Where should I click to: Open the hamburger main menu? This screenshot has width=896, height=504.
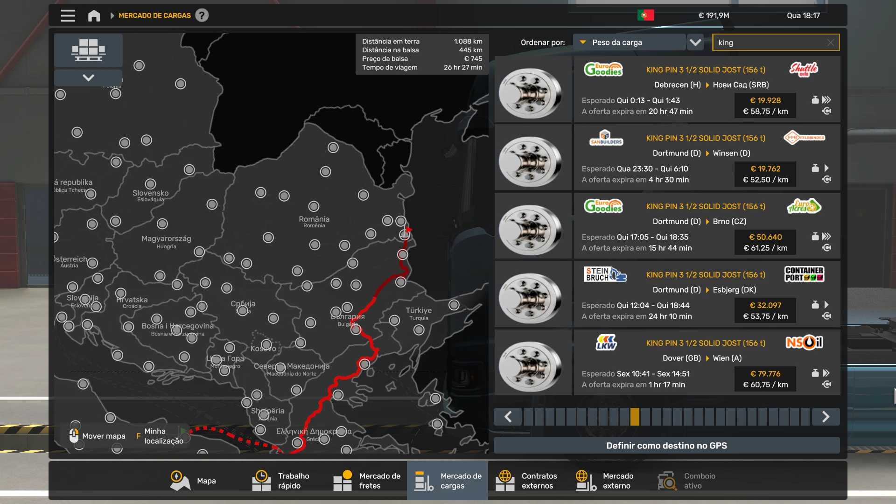68,16
